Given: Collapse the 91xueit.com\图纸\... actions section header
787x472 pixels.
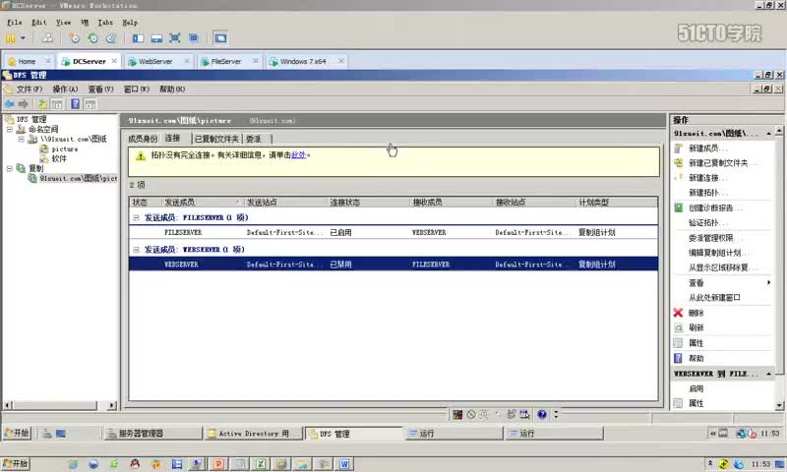Looking at the screenshot, I should (x=769, y=134).
